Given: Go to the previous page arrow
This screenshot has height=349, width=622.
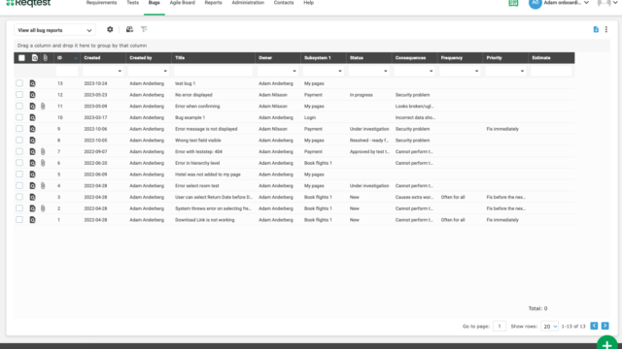Looking at the screenshot, I should point(594,326).
